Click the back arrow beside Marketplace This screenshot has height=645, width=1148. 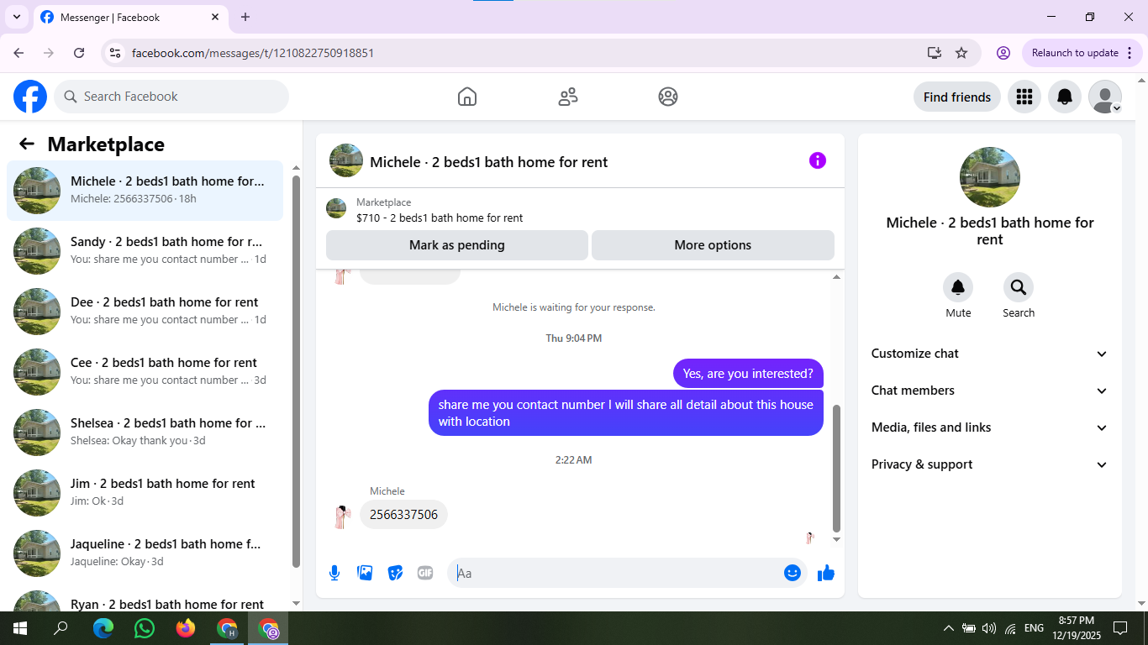27,144
